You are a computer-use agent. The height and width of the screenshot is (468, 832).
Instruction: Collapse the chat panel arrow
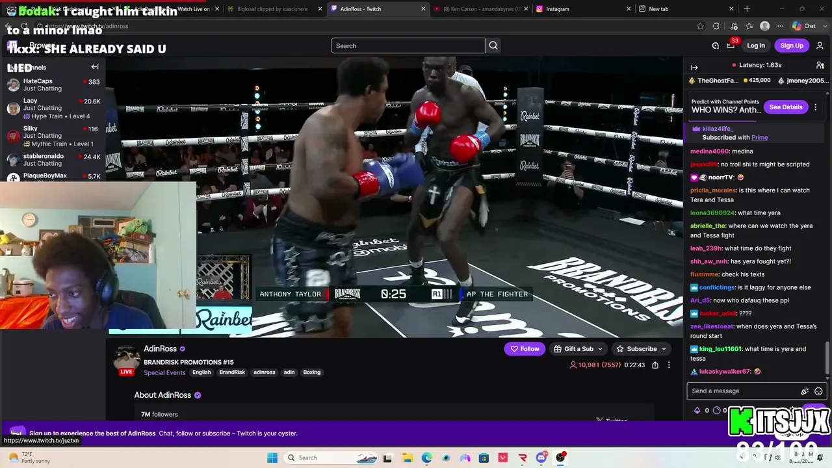(694, 68)
